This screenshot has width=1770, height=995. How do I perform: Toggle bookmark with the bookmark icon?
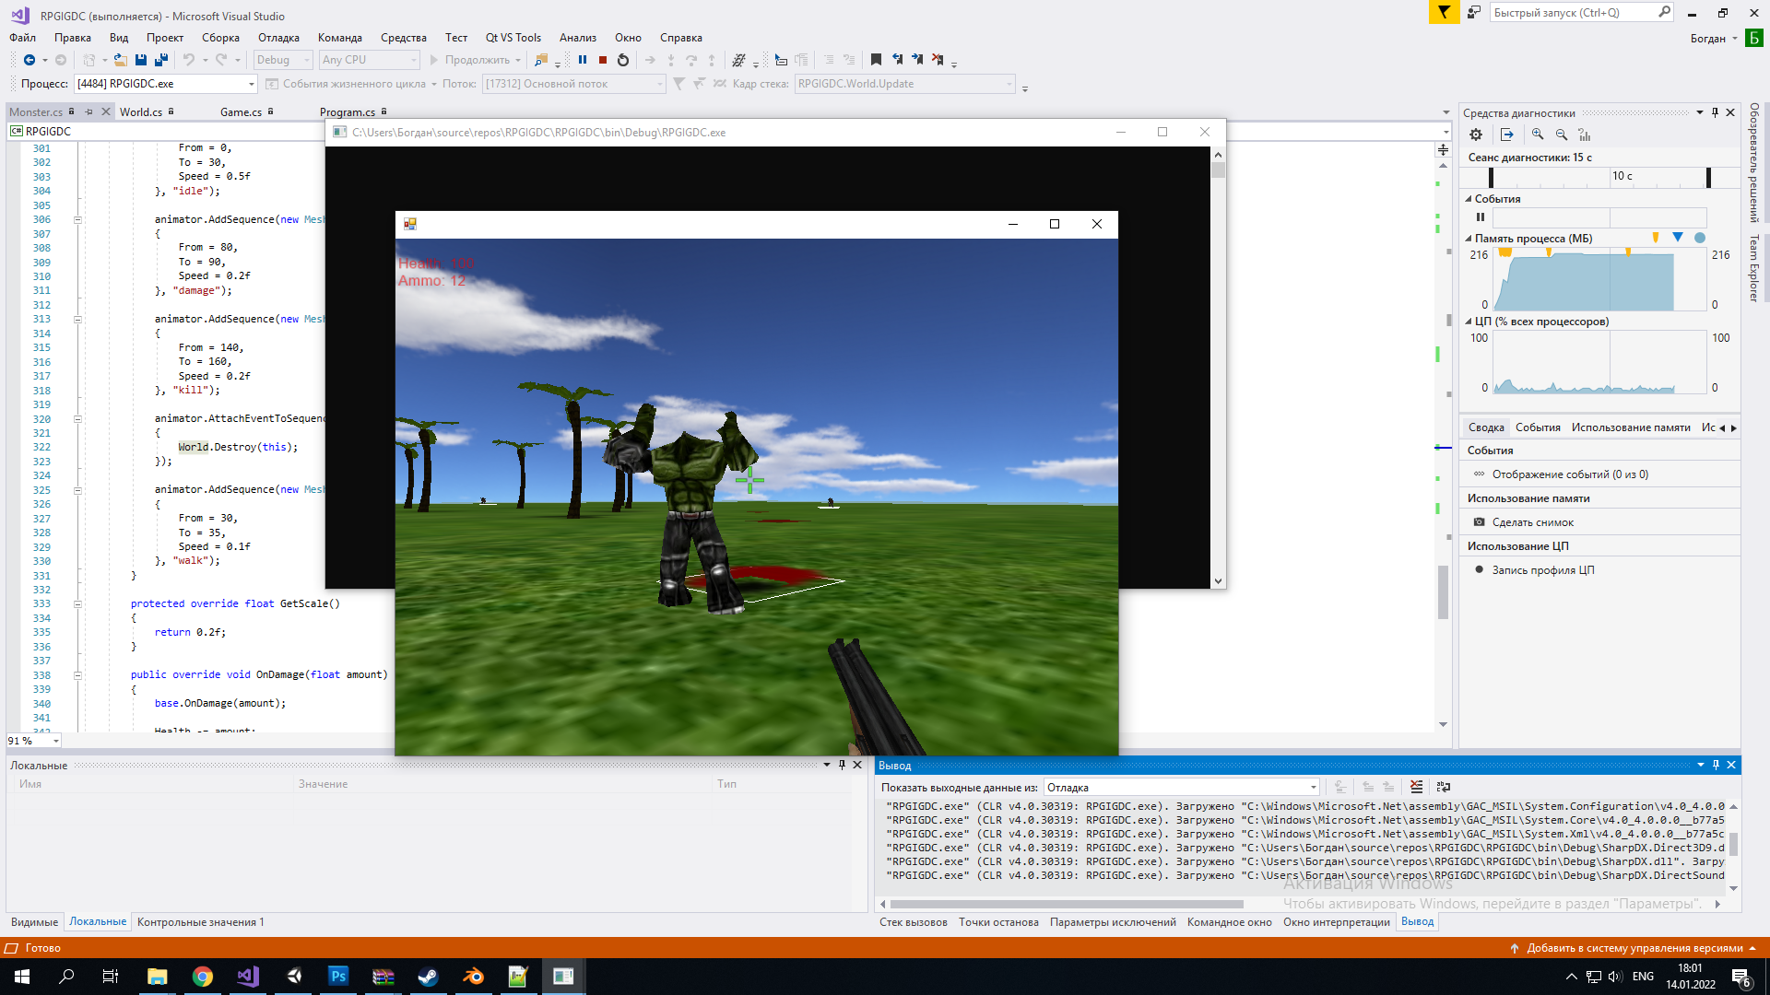pyautogui.click(x=876, y=60)
